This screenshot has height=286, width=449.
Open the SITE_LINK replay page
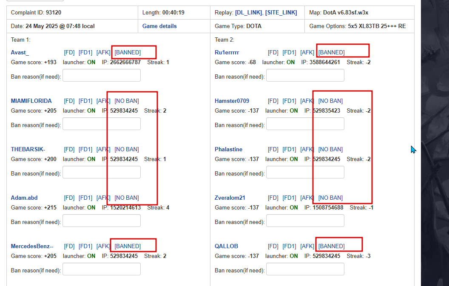pyautogui.click(x=281, y=13)
